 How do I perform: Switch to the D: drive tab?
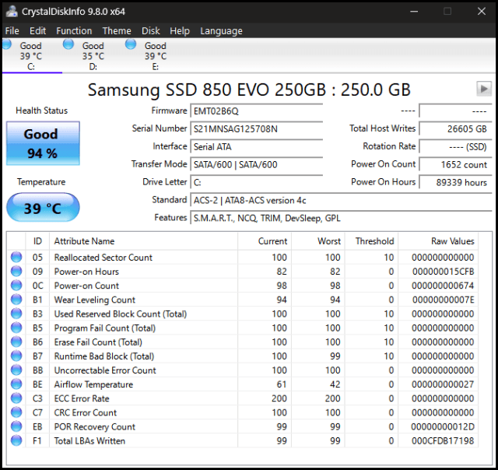click(93, 56)
